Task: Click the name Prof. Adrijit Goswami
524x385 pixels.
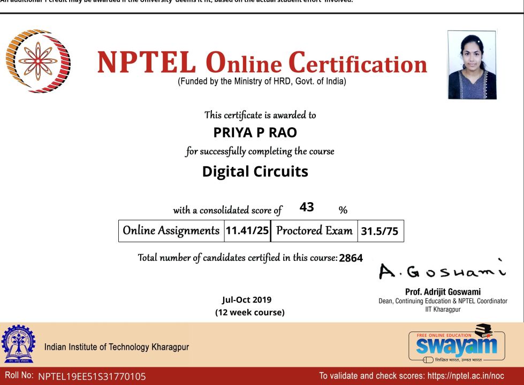Action: click(x=443, y=292)
